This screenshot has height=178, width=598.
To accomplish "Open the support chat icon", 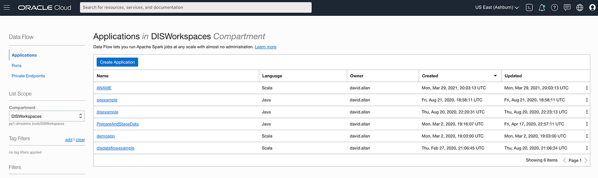I will [x=567, y=7].
